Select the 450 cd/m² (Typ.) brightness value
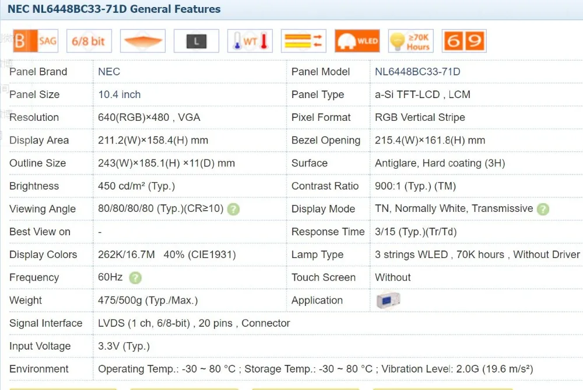The width and height of the screenshot is (583, 390). click(136, 186)
